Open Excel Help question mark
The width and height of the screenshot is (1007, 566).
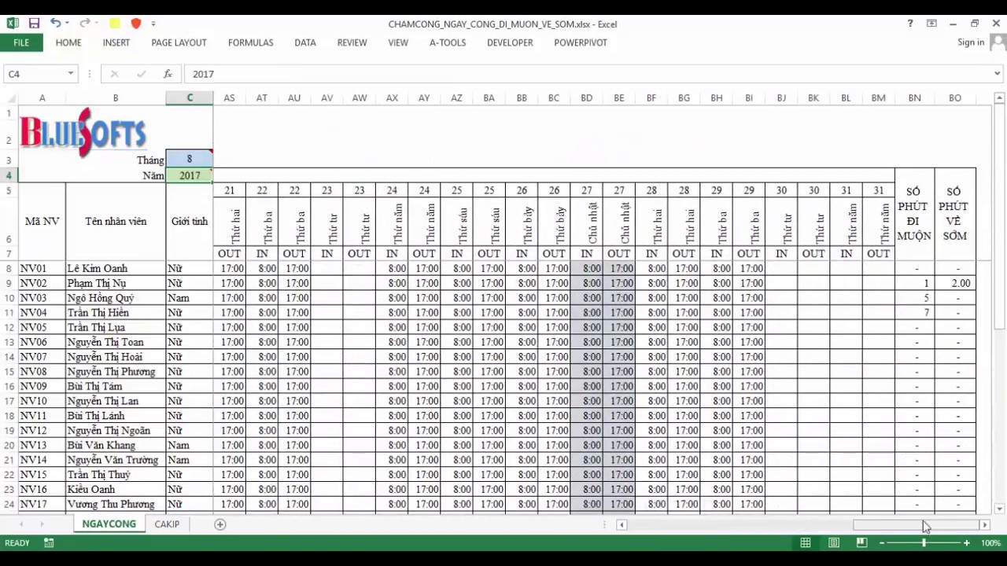point(910,24)
